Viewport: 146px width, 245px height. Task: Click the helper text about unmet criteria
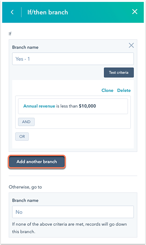click(x=69, y=228)
